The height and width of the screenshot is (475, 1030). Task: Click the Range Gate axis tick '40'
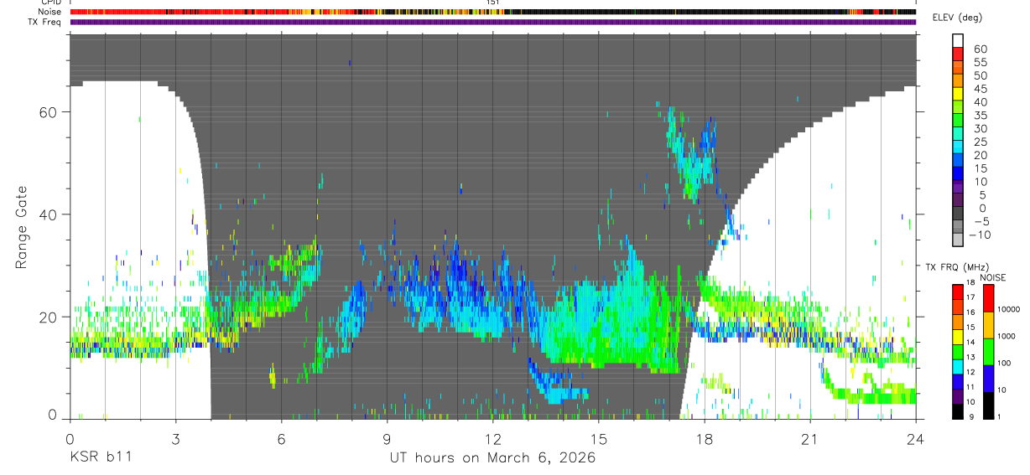point(49,214)
